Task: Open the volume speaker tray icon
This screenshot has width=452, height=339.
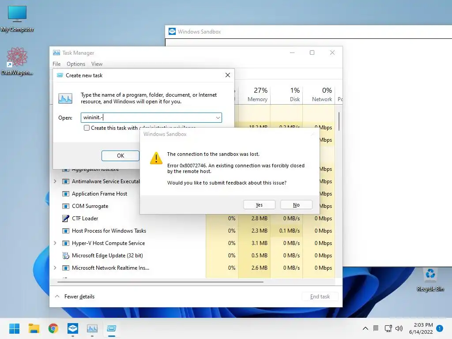Action: tap(399, 328)
